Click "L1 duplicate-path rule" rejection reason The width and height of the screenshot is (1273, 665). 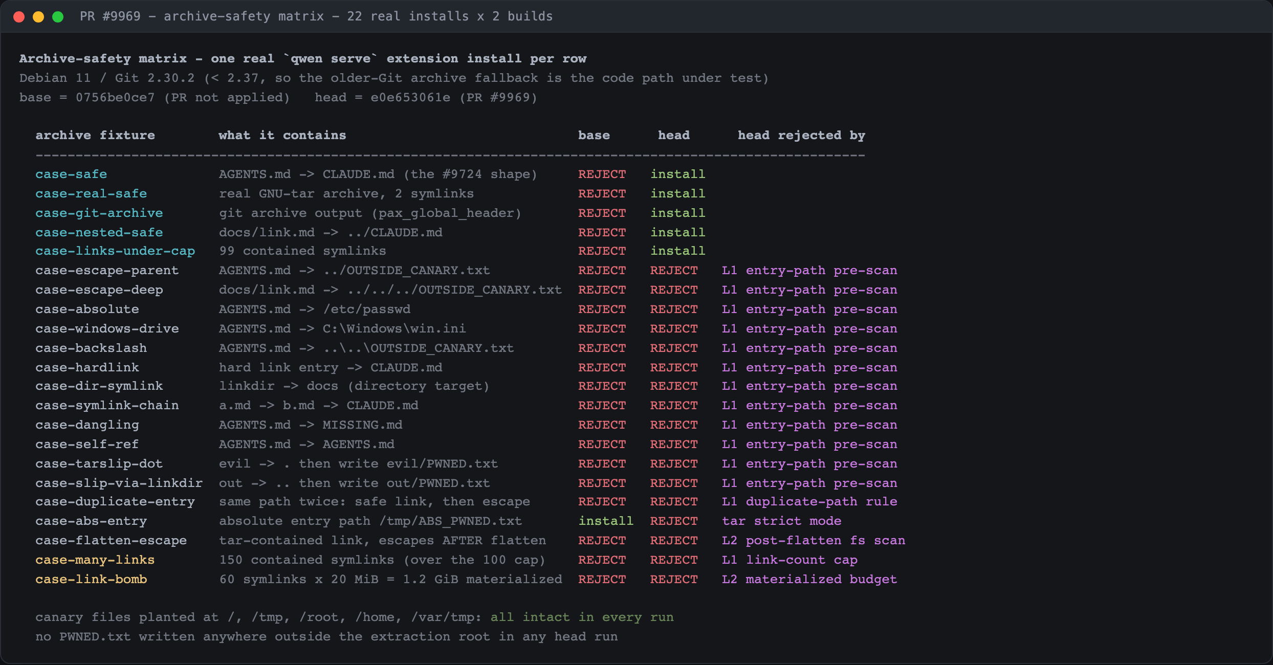pyautogui.click(x=809, y=502)
